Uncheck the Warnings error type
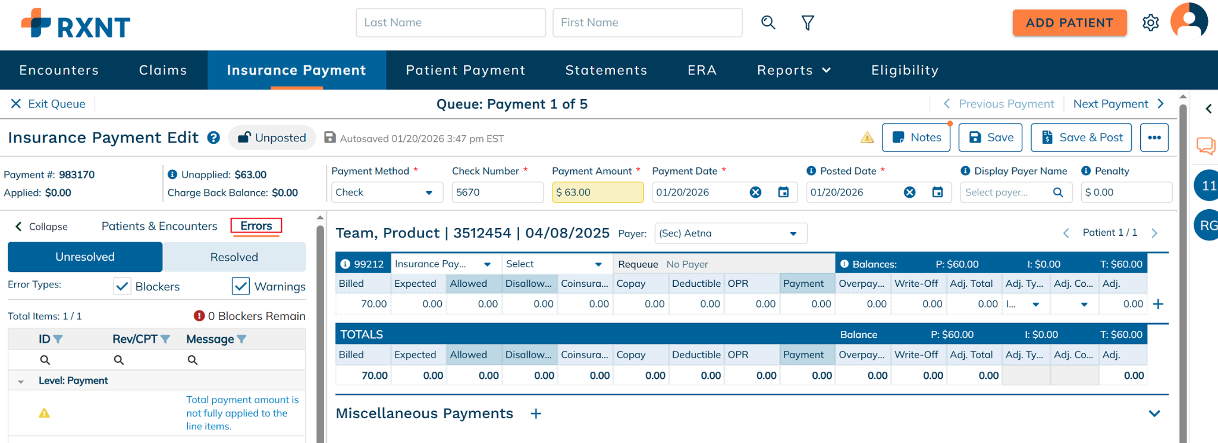Screen dimensions: 1218x443 [241, 286]
